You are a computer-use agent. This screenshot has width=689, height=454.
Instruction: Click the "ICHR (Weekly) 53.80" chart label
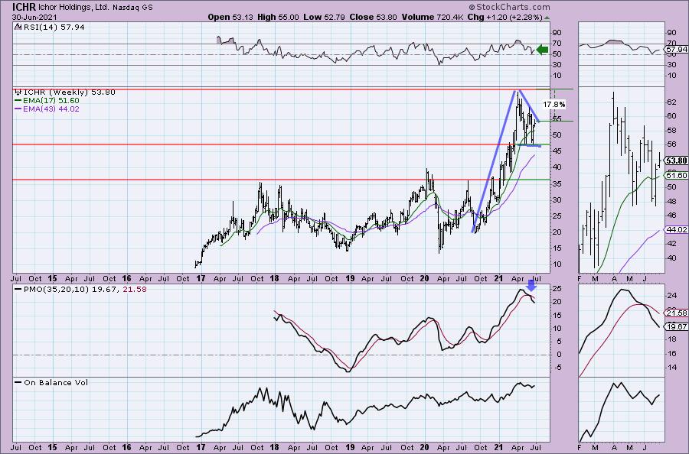point(70,92)
